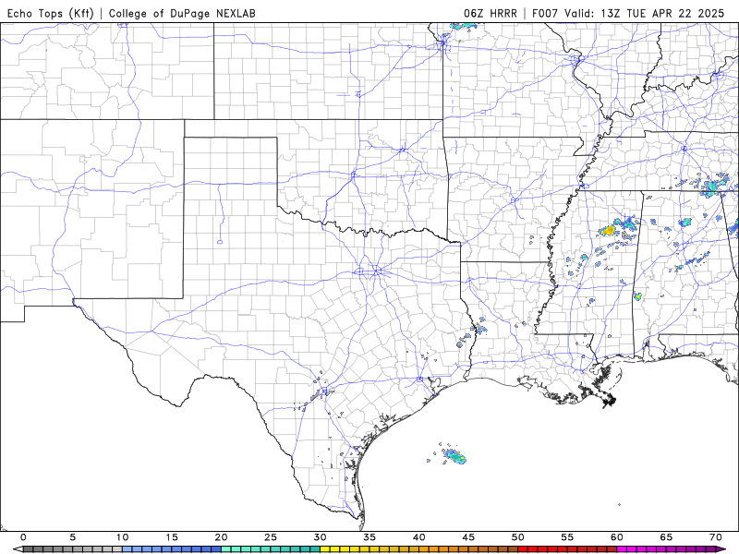Click the red section of the color bar
This screenshot has height=554, width=739.
[x=567, y=549]
